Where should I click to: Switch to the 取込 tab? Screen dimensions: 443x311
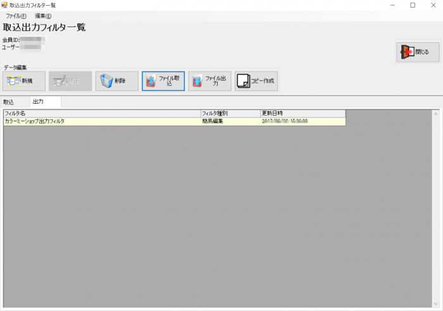[9, 102]
